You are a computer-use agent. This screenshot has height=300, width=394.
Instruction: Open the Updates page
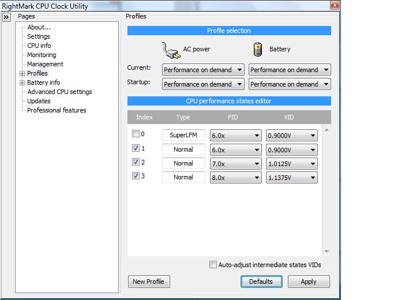[39, 101]
